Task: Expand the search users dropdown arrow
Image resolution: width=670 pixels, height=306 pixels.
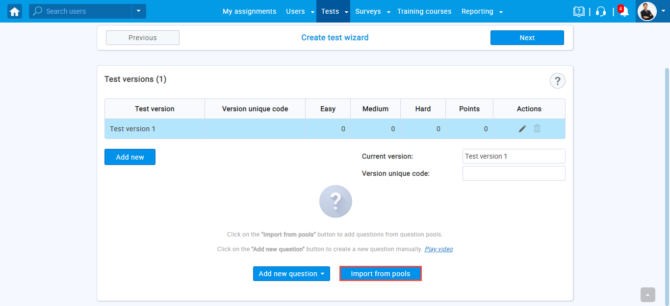Action: click(139, 11)
